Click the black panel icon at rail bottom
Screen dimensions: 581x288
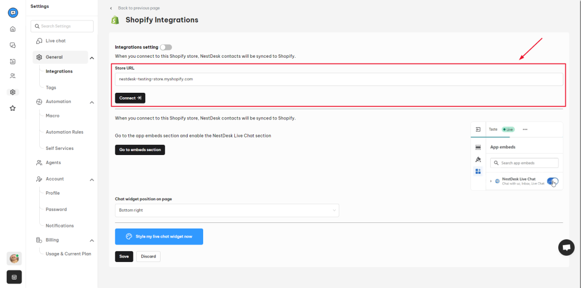(14, 277)
